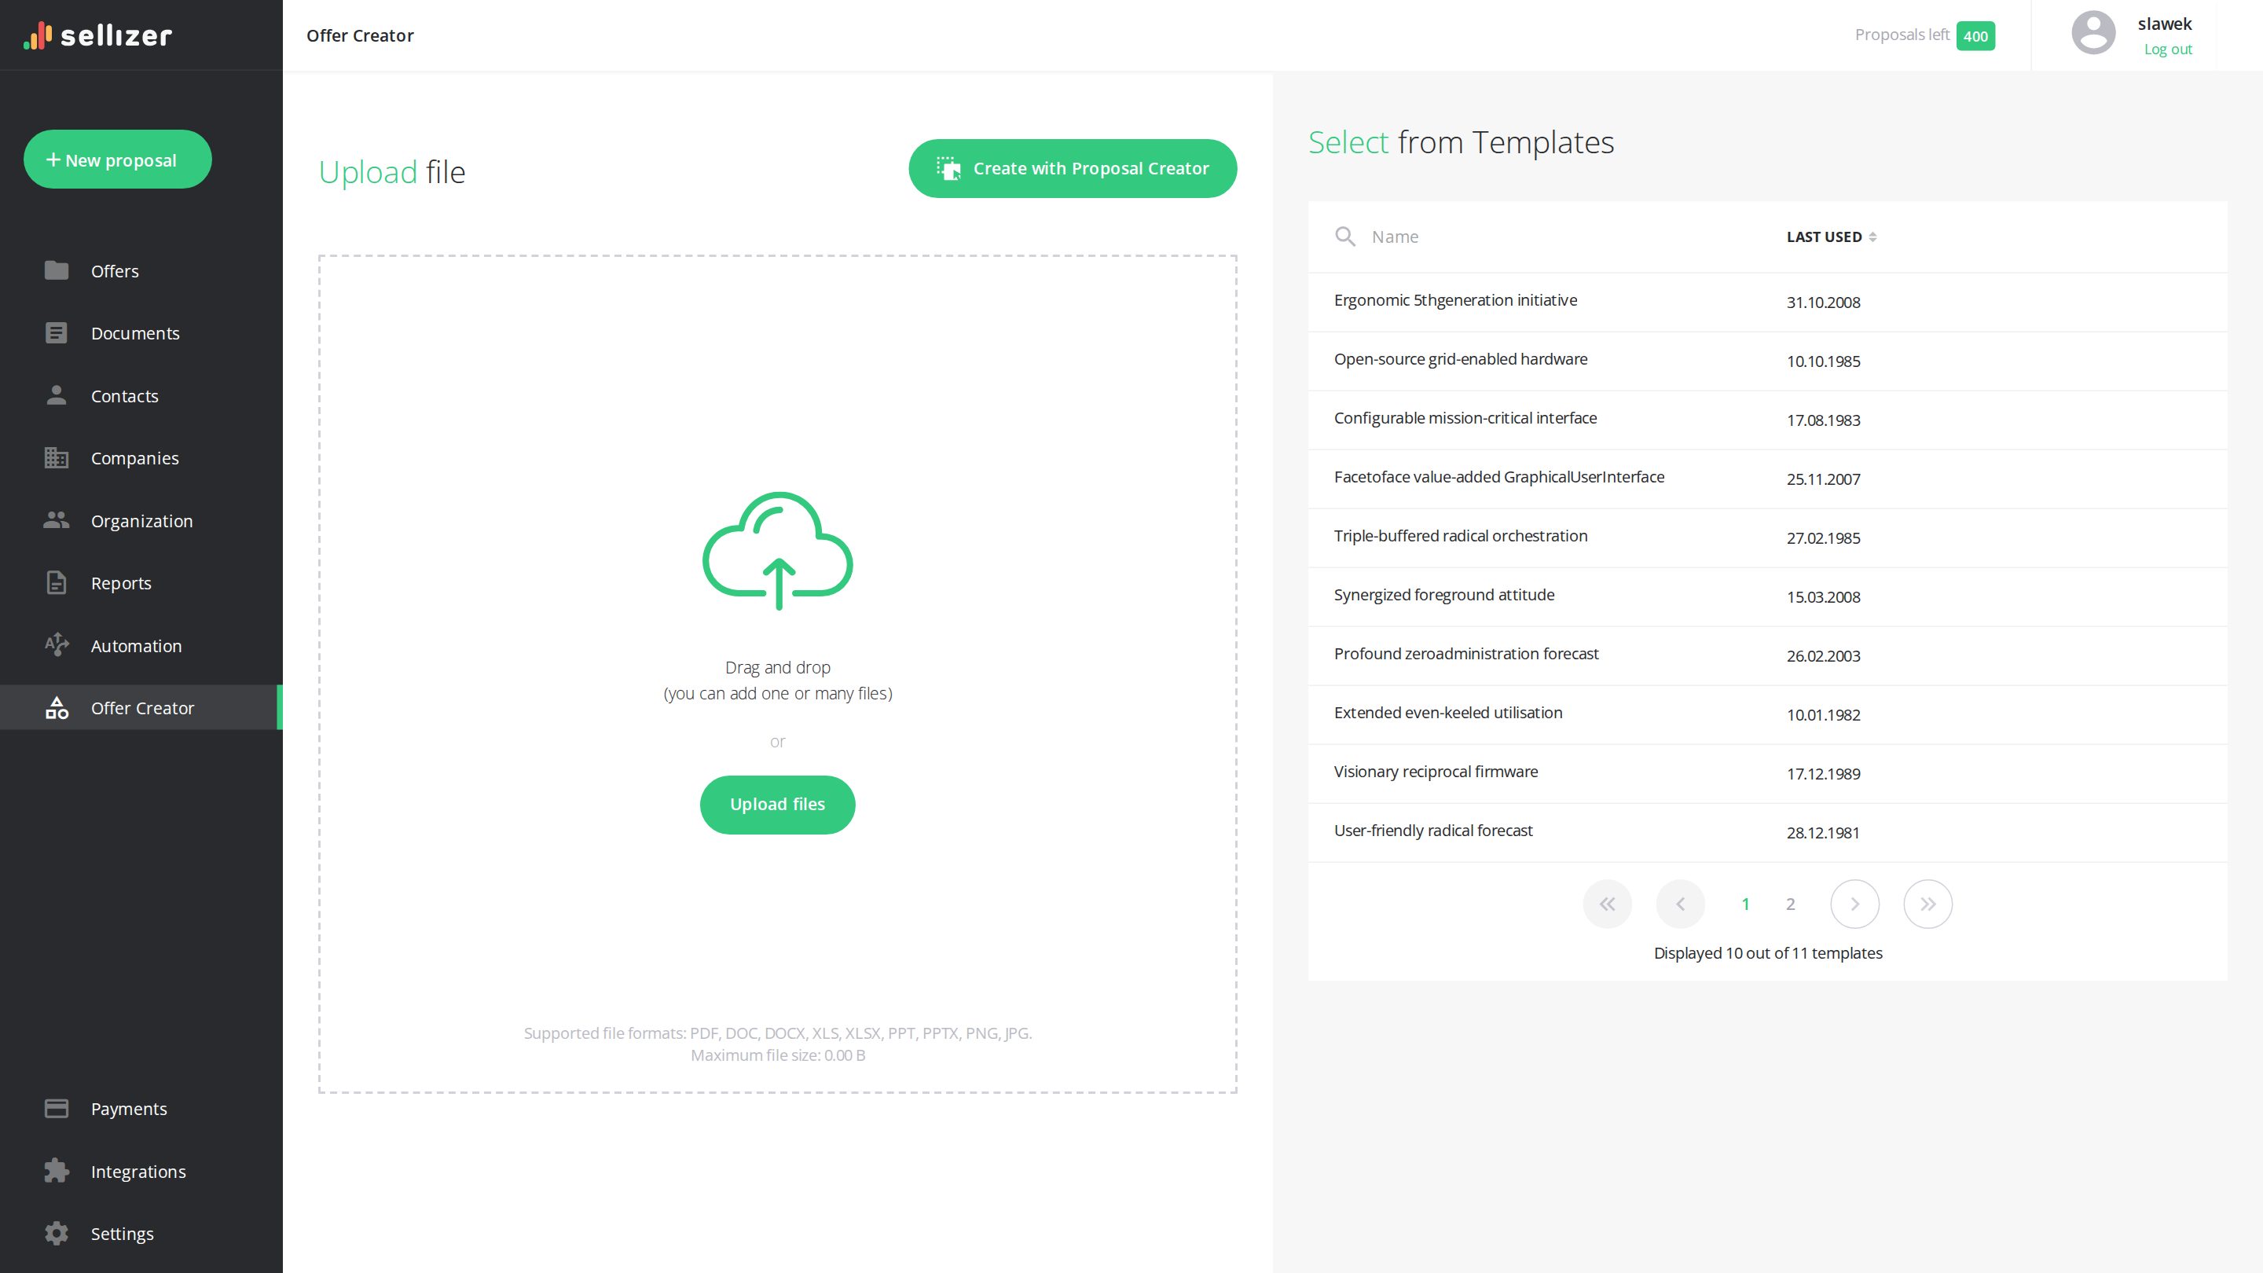Click the template search magnifier icon
This screenshot has height=1273, width=2263.
tap(1345, 237)
